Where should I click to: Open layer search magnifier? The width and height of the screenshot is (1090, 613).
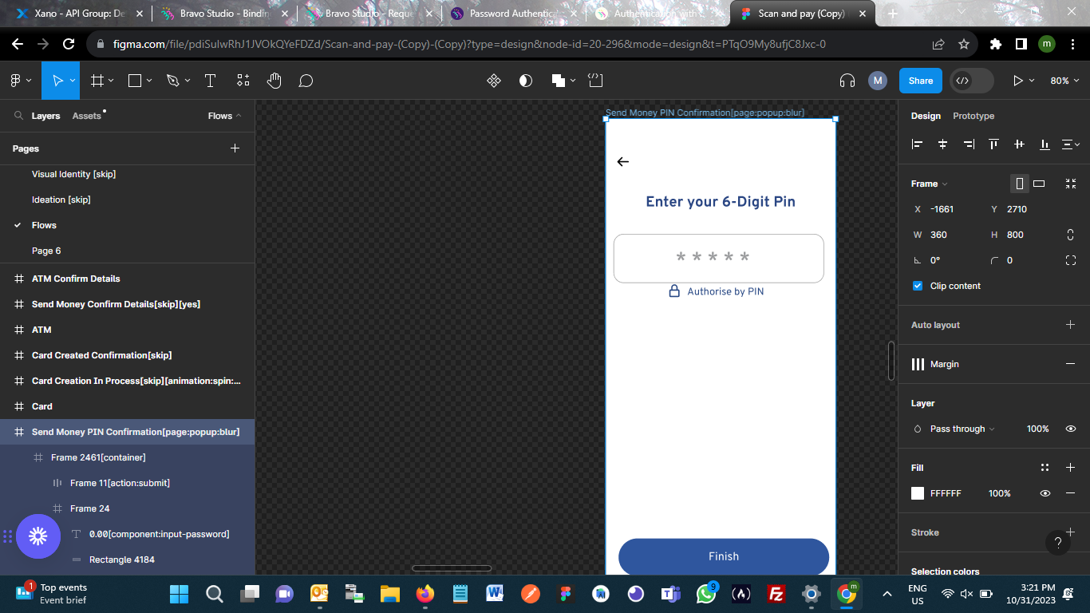(x=18, y=116)
